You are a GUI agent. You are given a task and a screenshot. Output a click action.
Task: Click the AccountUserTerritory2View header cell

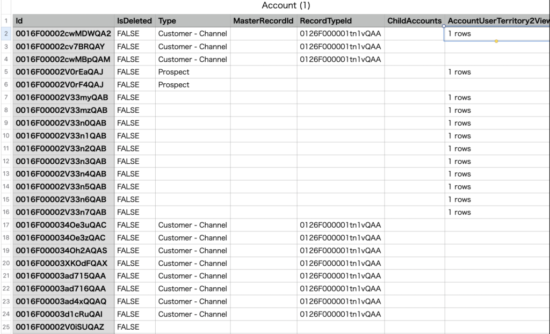[x=497, y=21]
